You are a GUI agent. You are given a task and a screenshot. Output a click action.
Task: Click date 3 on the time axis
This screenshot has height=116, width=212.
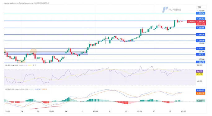(x=82, y=111)
